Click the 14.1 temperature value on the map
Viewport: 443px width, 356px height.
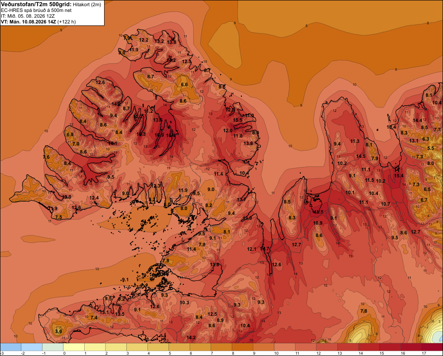[113, 143]
